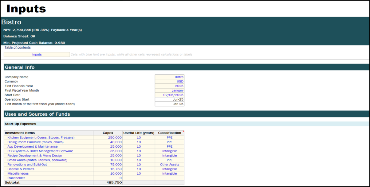The width and height of the screenshot is (370, 187).
Task: Select the Placeholder investment item row
Action: click(x=16, y=178)
